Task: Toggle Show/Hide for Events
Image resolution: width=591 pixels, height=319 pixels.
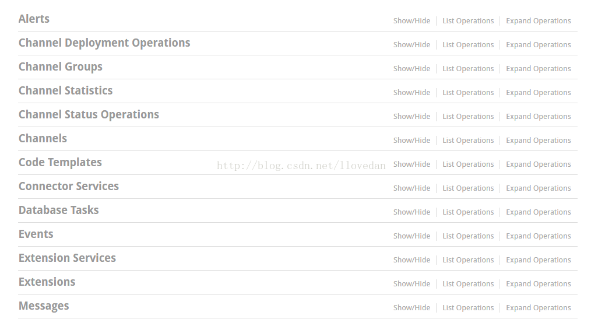Action: tap(411, 236)
